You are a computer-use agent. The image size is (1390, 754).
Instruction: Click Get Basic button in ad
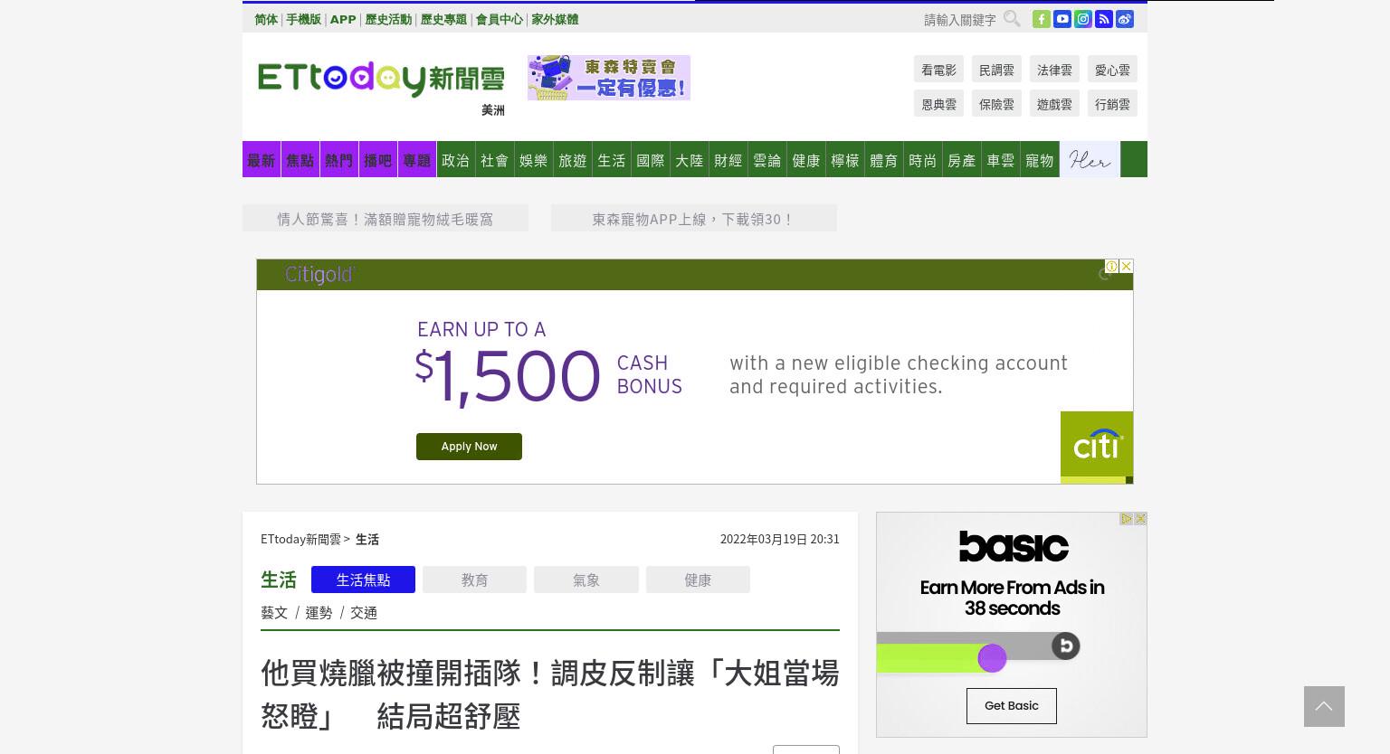[x=1012, y=706]
